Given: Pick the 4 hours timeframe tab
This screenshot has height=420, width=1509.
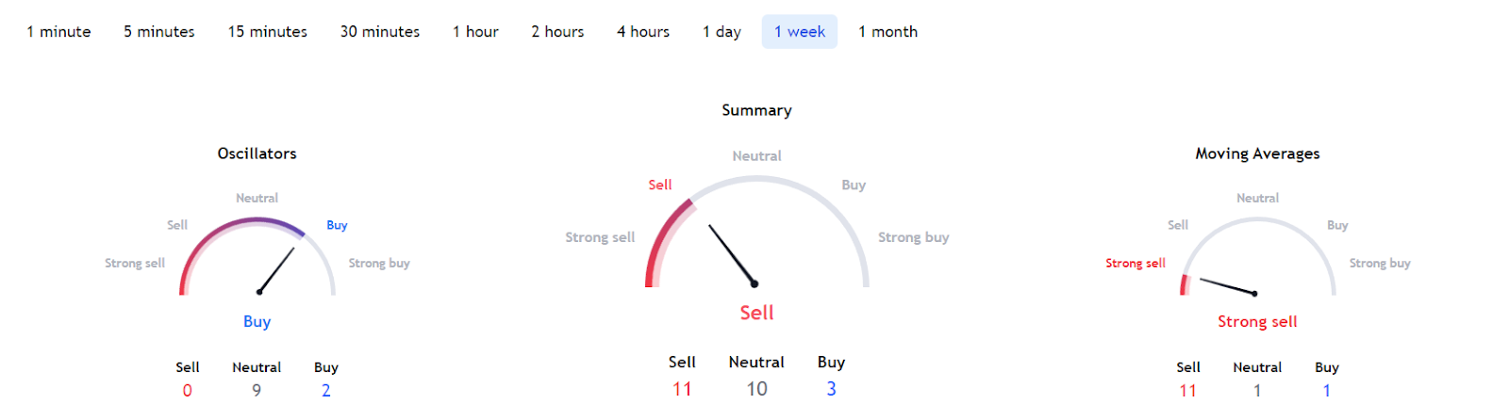Looking at the screenshot, I should point(643,32).
